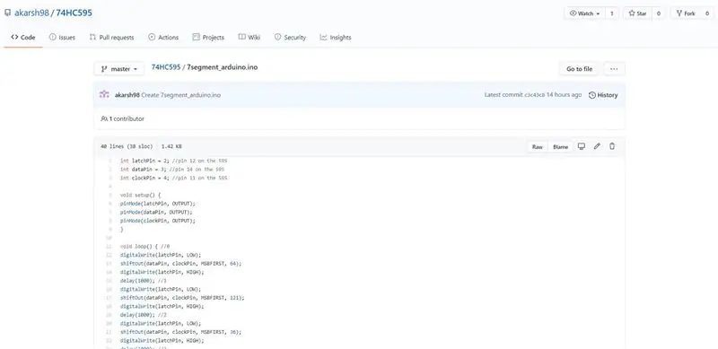Open the Insights tab
The height and width of the screenshot is (349, 718).
(335, 38)
